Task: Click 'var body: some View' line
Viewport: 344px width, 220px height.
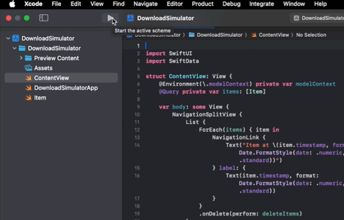Action: [194, 107]
